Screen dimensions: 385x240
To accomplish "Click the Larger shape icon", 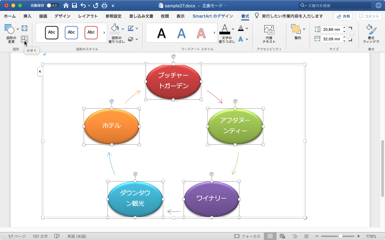I will 24,28.
